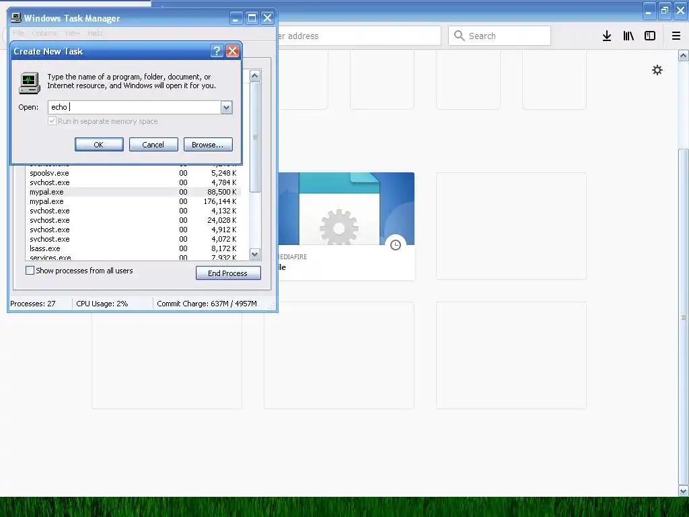Toggle Run in separate memory space checkbox

[x=52, y=121]
